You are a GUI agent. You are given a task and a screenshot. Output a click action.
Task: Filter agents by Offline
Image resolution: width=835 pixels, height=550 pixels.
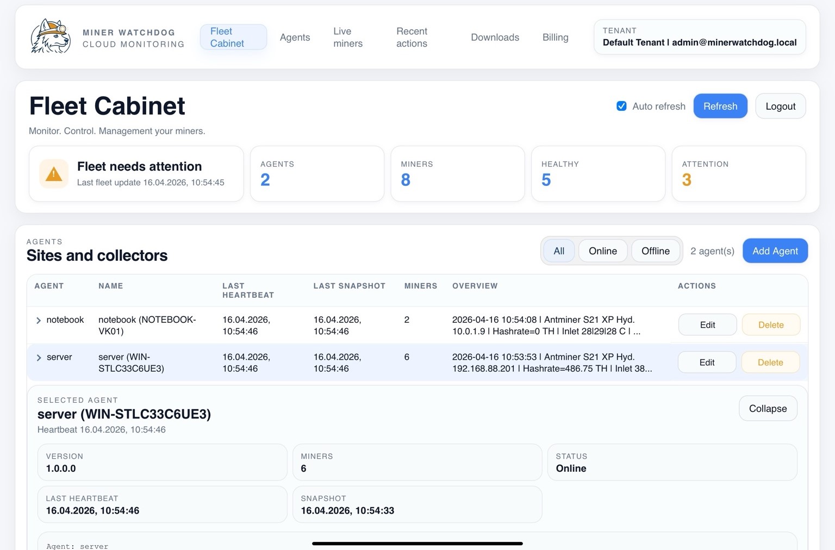point(655,251)
